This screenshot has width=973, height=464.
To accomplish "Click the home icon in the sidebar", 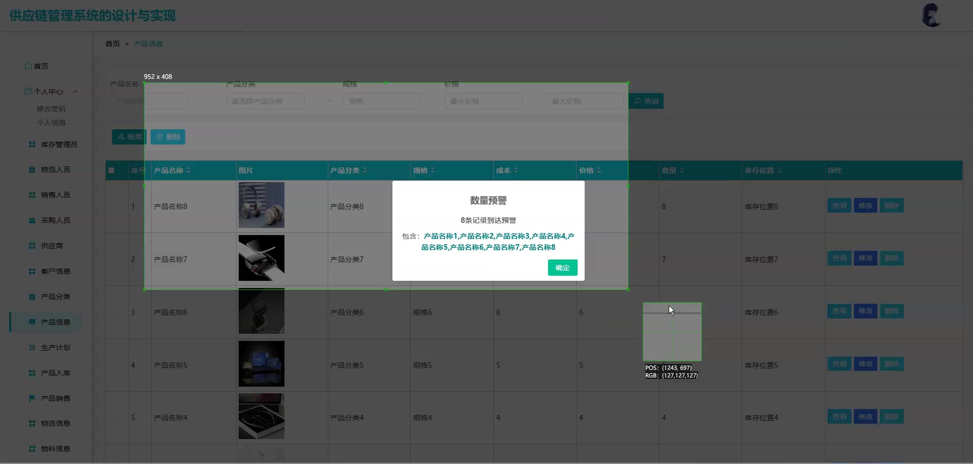I will (28, 66).
